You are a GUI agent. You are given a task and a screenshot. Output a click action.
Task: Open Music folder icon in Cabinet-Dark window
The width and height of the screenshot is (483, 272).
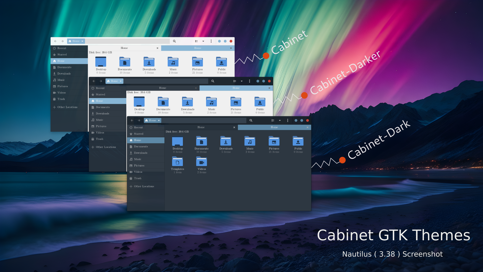250,141
